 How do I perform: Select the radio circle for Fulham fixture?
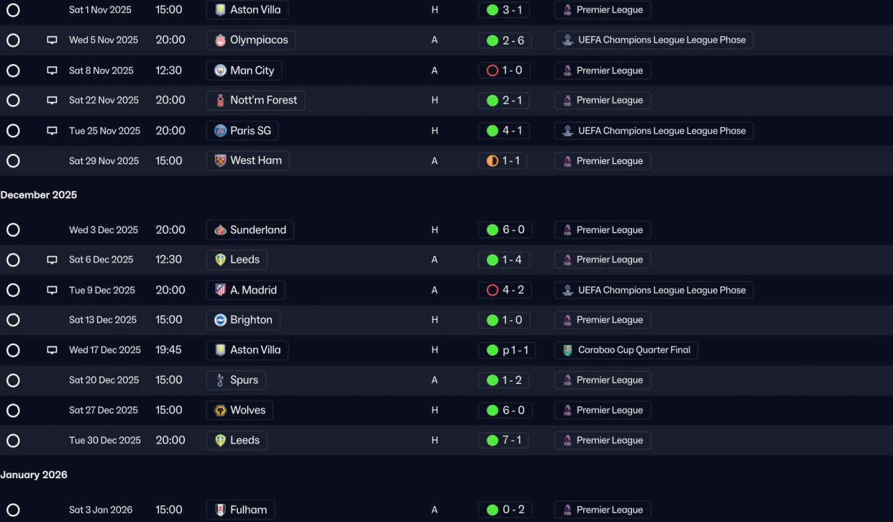coord(13,510)
